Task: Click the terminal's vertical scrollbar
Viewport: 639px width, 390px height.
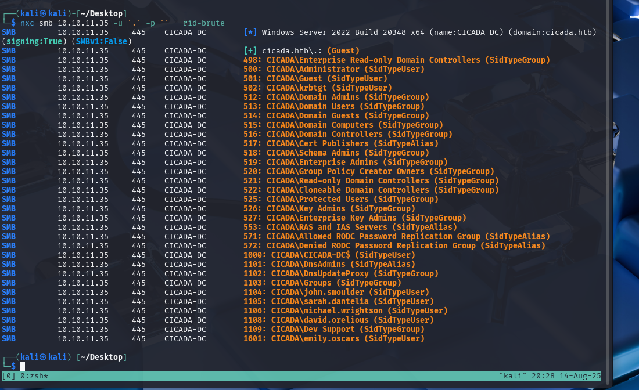Action: tap(608, 192)
